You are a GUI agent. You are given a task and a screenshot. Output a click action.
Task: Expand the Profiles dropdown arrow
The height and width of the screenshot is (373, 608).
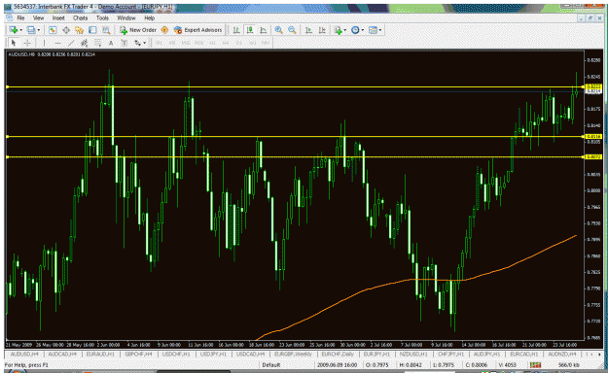click(x=38, y=30)
